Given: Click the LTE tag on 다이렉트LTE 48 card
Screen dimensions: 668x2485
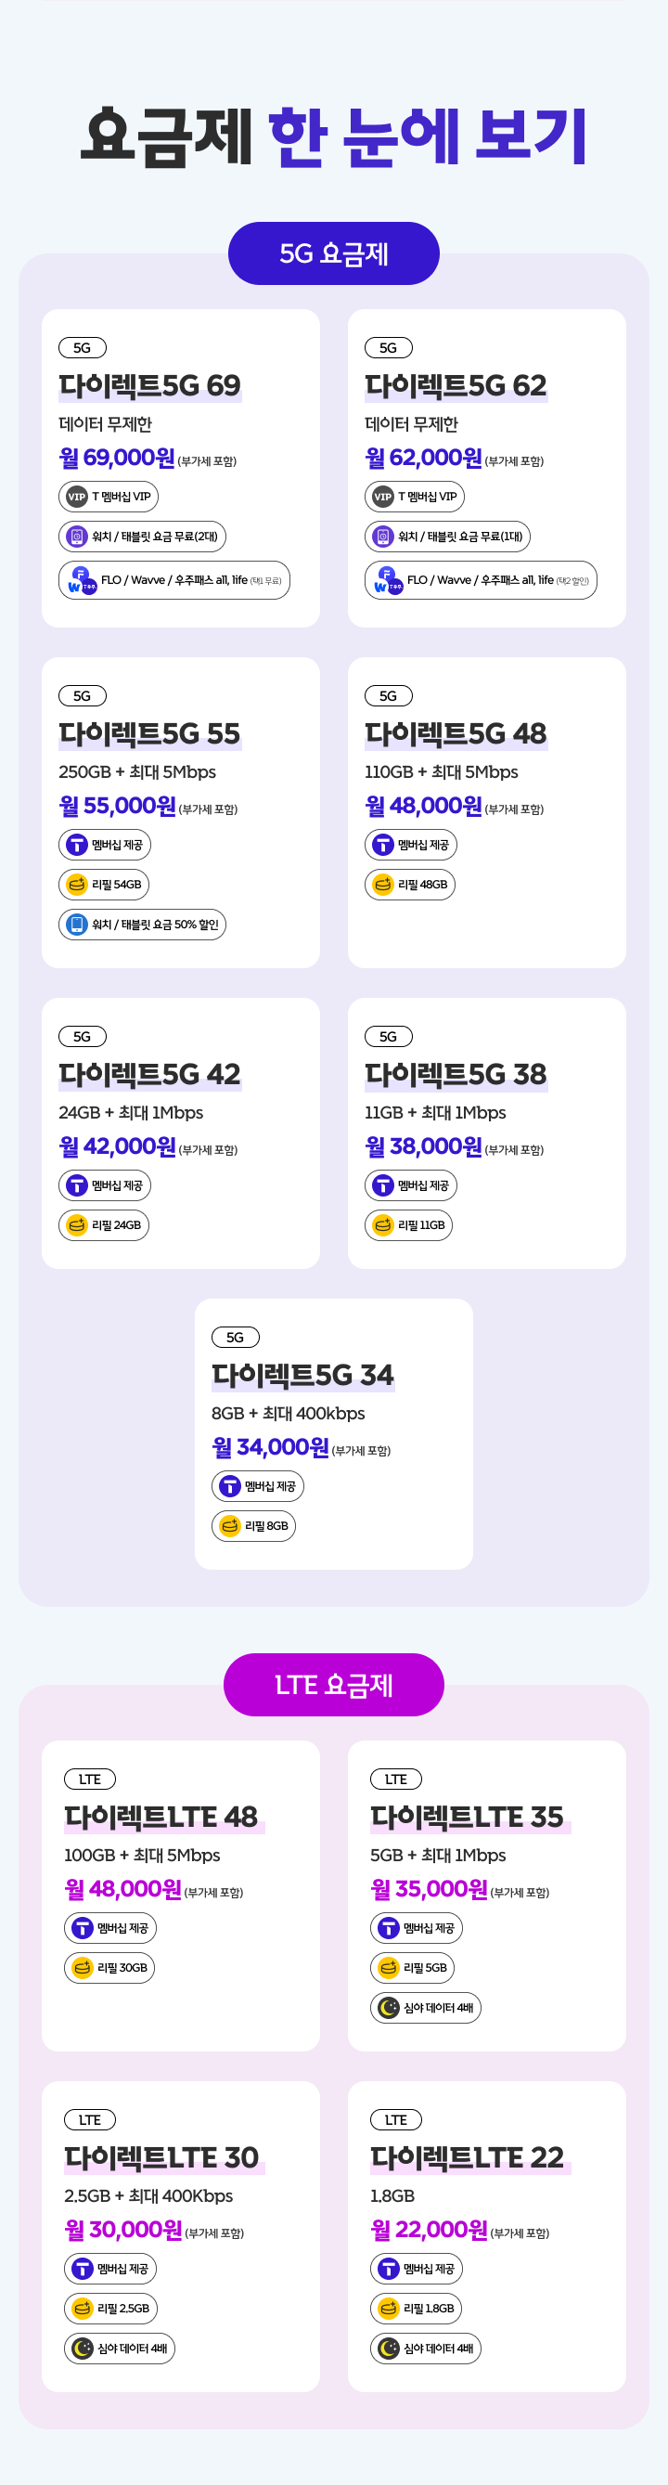Looking at the screenshot, I should tap(90, 1779).
